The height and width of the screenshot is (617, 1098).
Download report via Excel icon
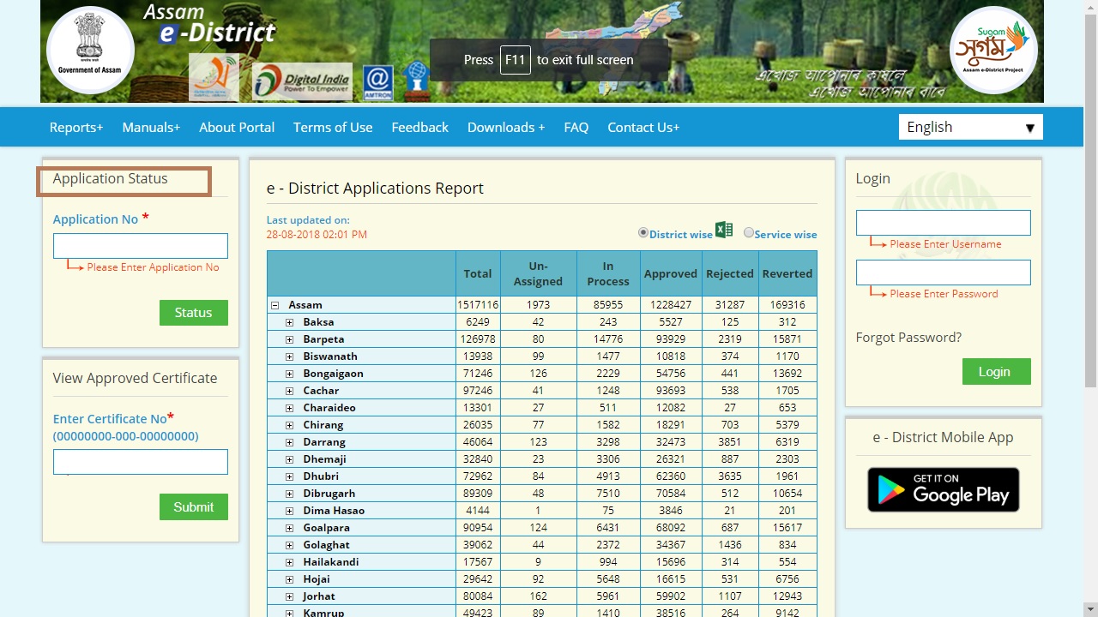[x=724, y=230]
